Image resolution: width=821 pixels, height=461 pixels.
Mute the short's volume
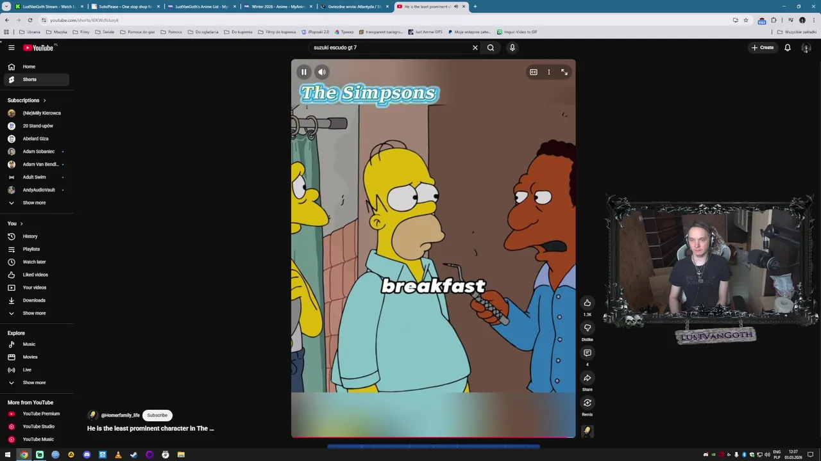click(322, 72)
